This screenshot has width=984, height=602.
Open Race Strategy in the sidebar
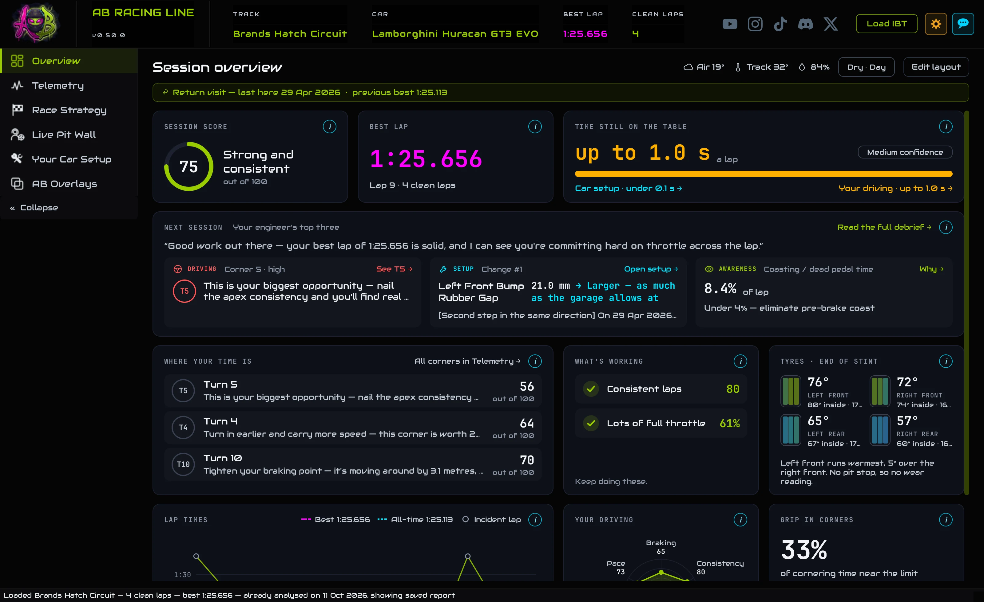tap(69, 110)
